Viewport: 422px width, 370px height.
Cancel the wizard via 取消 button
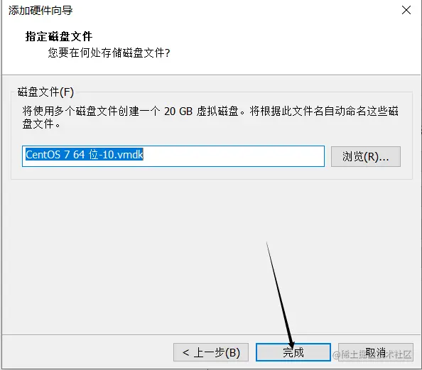tap(376, 352)
